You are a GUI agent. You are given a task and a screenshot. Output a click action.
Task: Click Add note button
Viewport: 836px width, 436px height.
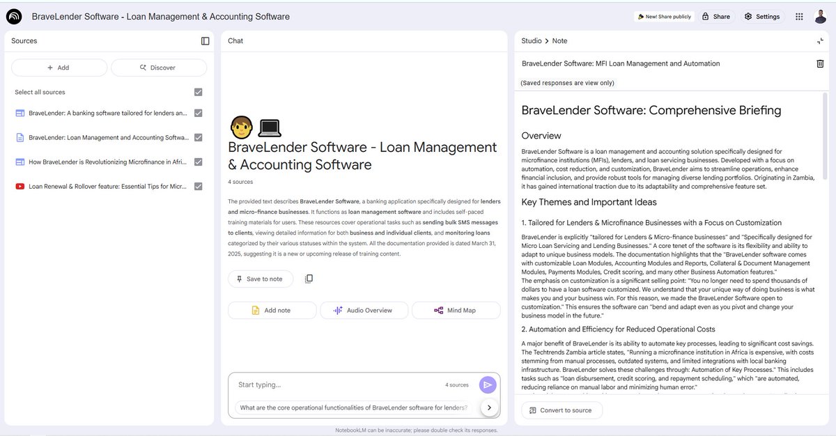272,310
